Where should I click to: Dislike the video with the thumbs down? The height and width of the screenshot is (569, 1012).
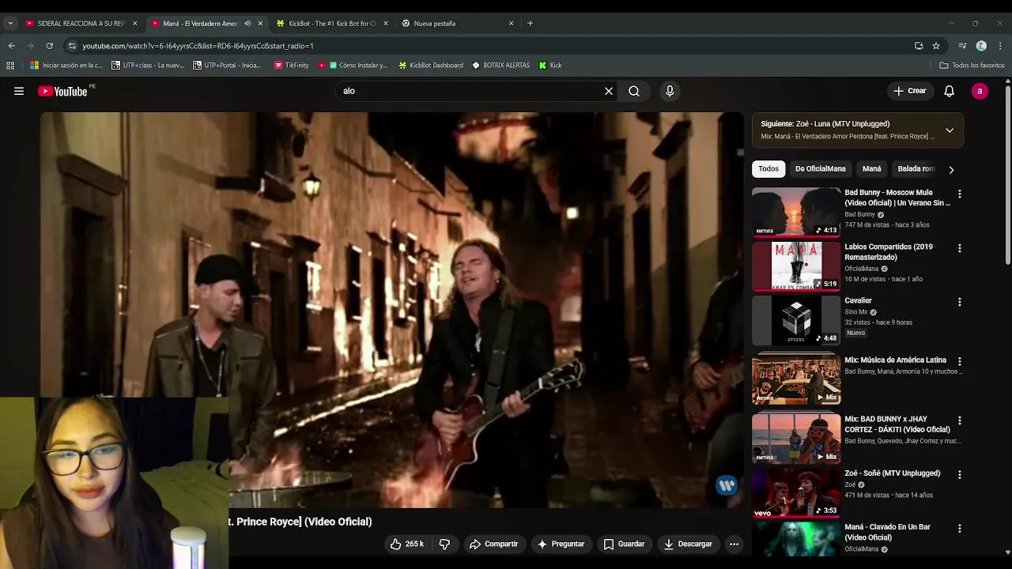pos(444,544)
